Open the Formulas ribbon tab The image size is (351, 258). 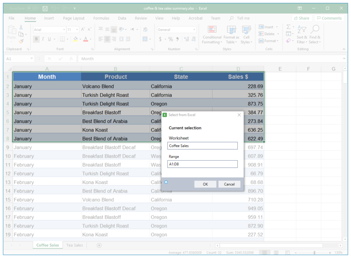pyautogui.click(x=101, y=18)
